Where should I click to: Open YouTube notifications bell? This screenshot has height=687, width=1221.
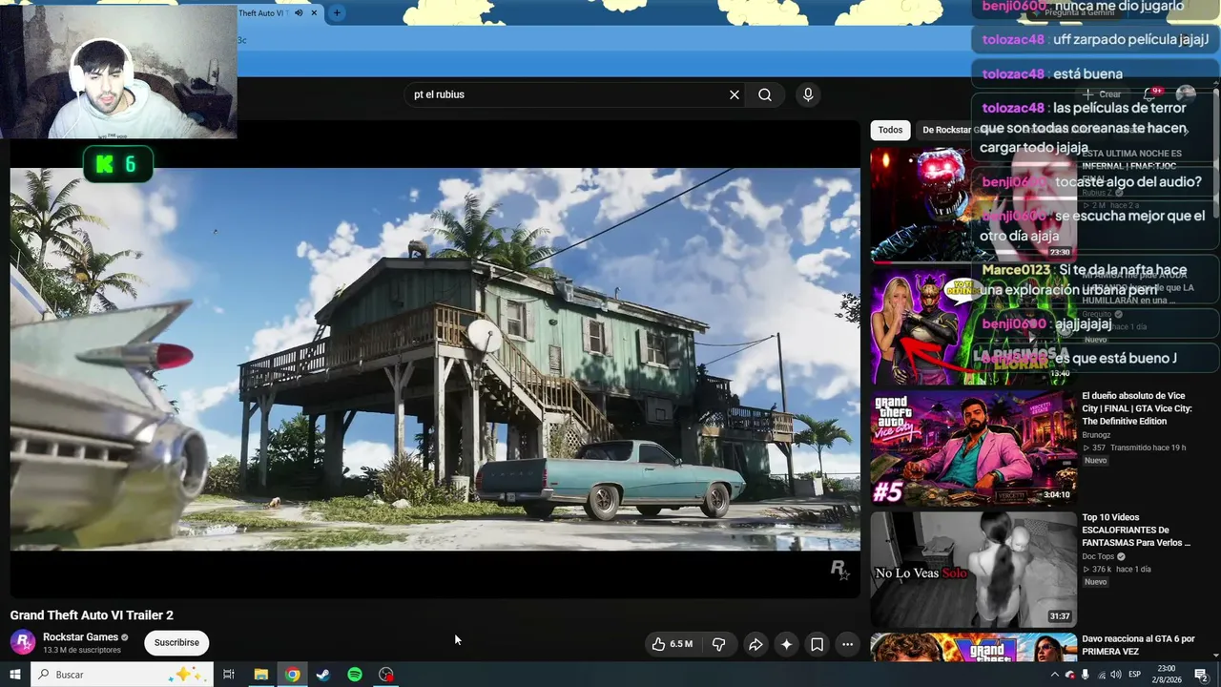[1150, 94]
